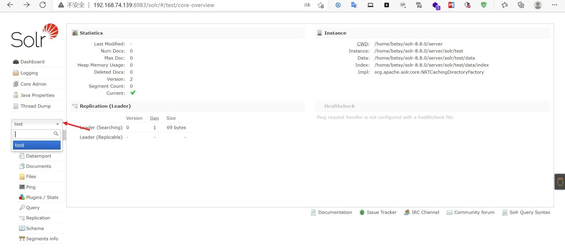Click the Impl value NRTCachingDirectoryFactory
Viewport: 565px width, 252px height.
coord(429,72)
